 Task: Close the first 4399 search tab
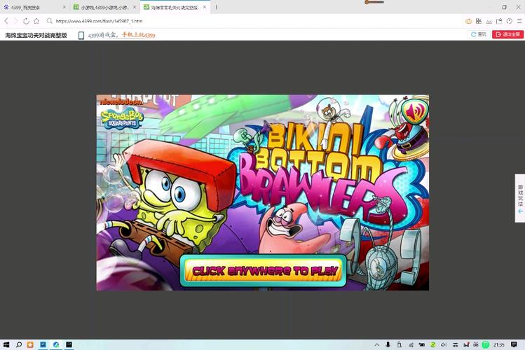pyautogui.click(x=64, y=7)
